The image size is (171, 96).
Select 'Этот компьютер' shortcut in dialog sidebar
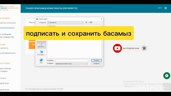[x=41, y=53]
